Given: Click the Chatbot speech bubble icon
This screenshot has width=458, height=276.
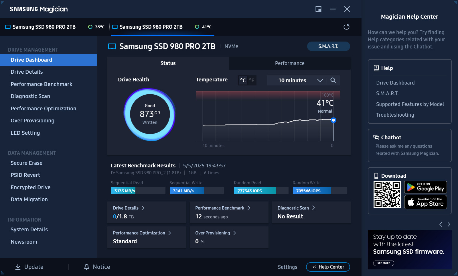Looking at the screenshot, I should [x=376, y=137].
